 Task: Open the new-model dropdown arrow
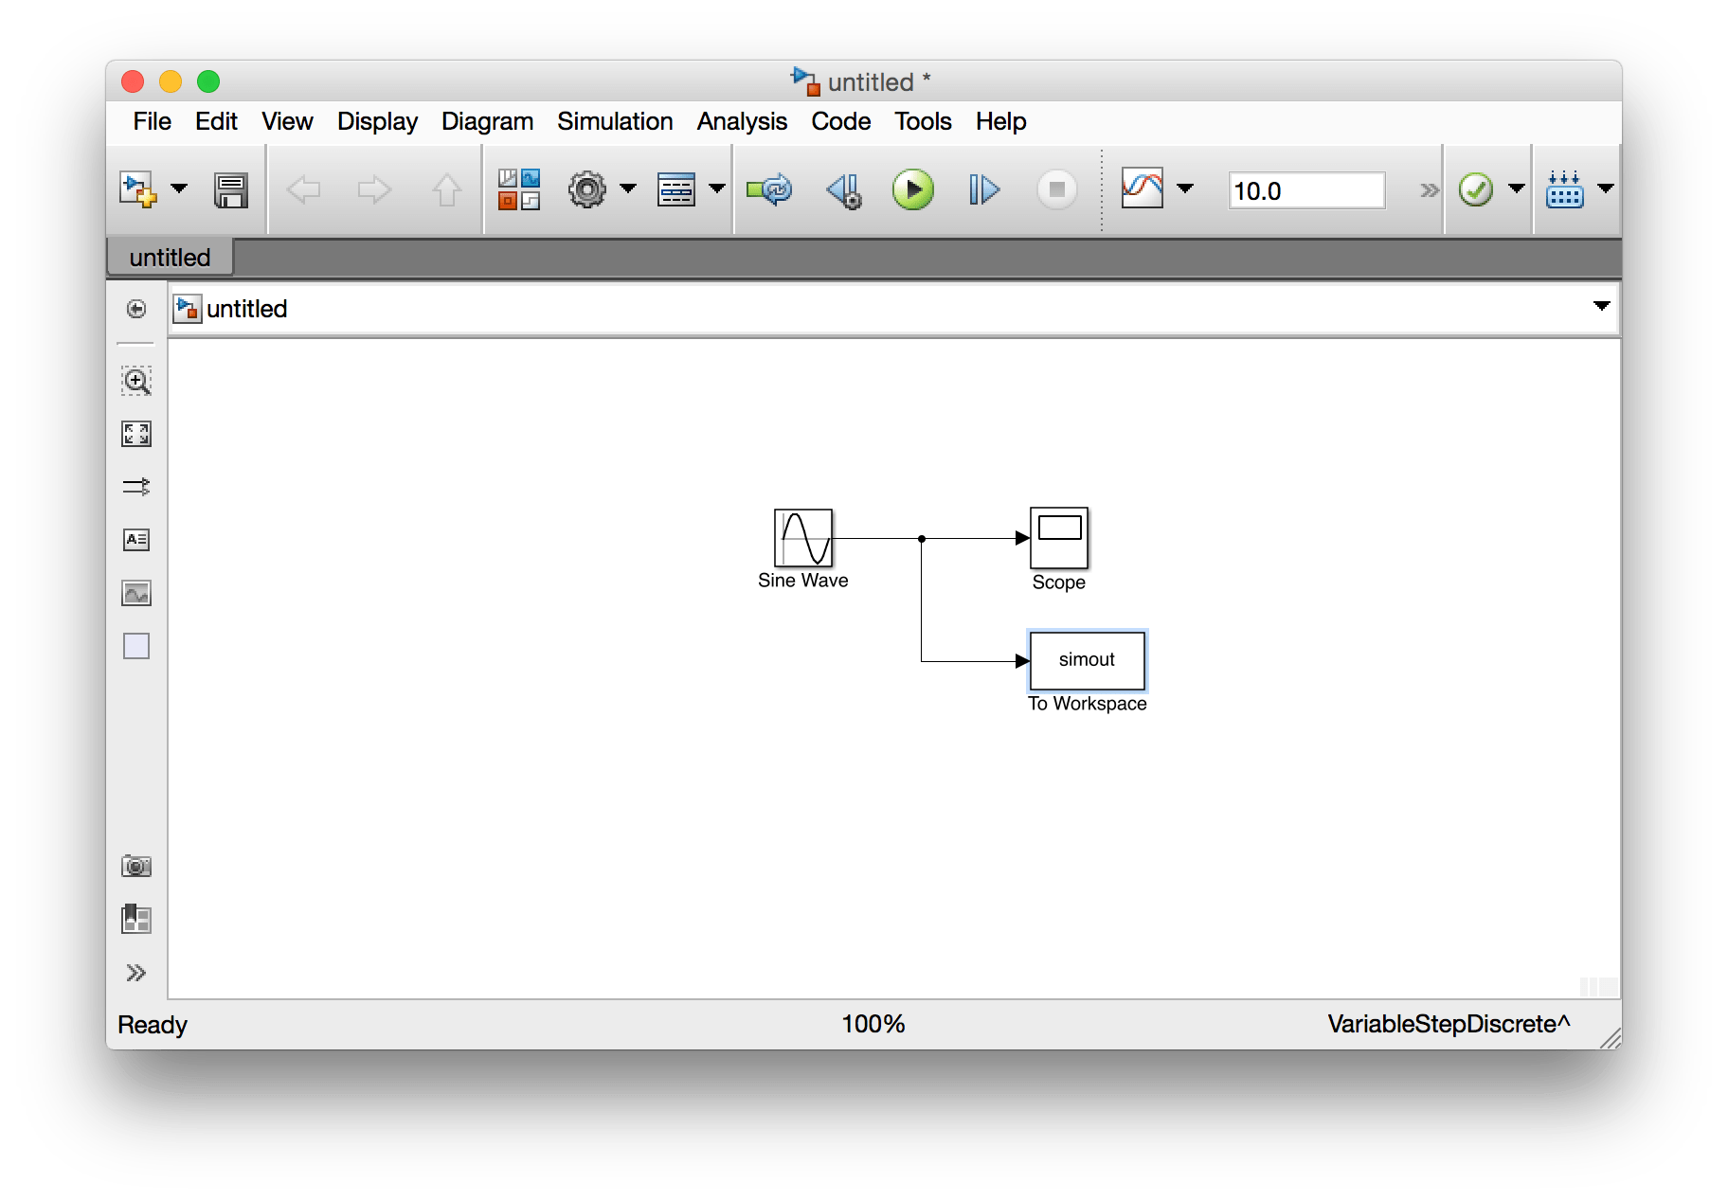click(179, 189)
